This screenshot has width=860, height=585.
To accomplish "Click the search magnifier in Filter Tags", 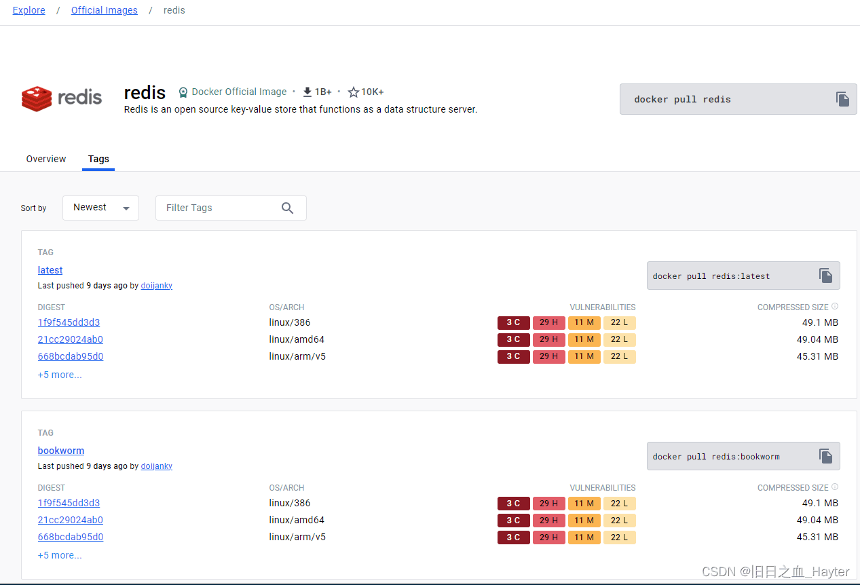I will coord(288,208).
